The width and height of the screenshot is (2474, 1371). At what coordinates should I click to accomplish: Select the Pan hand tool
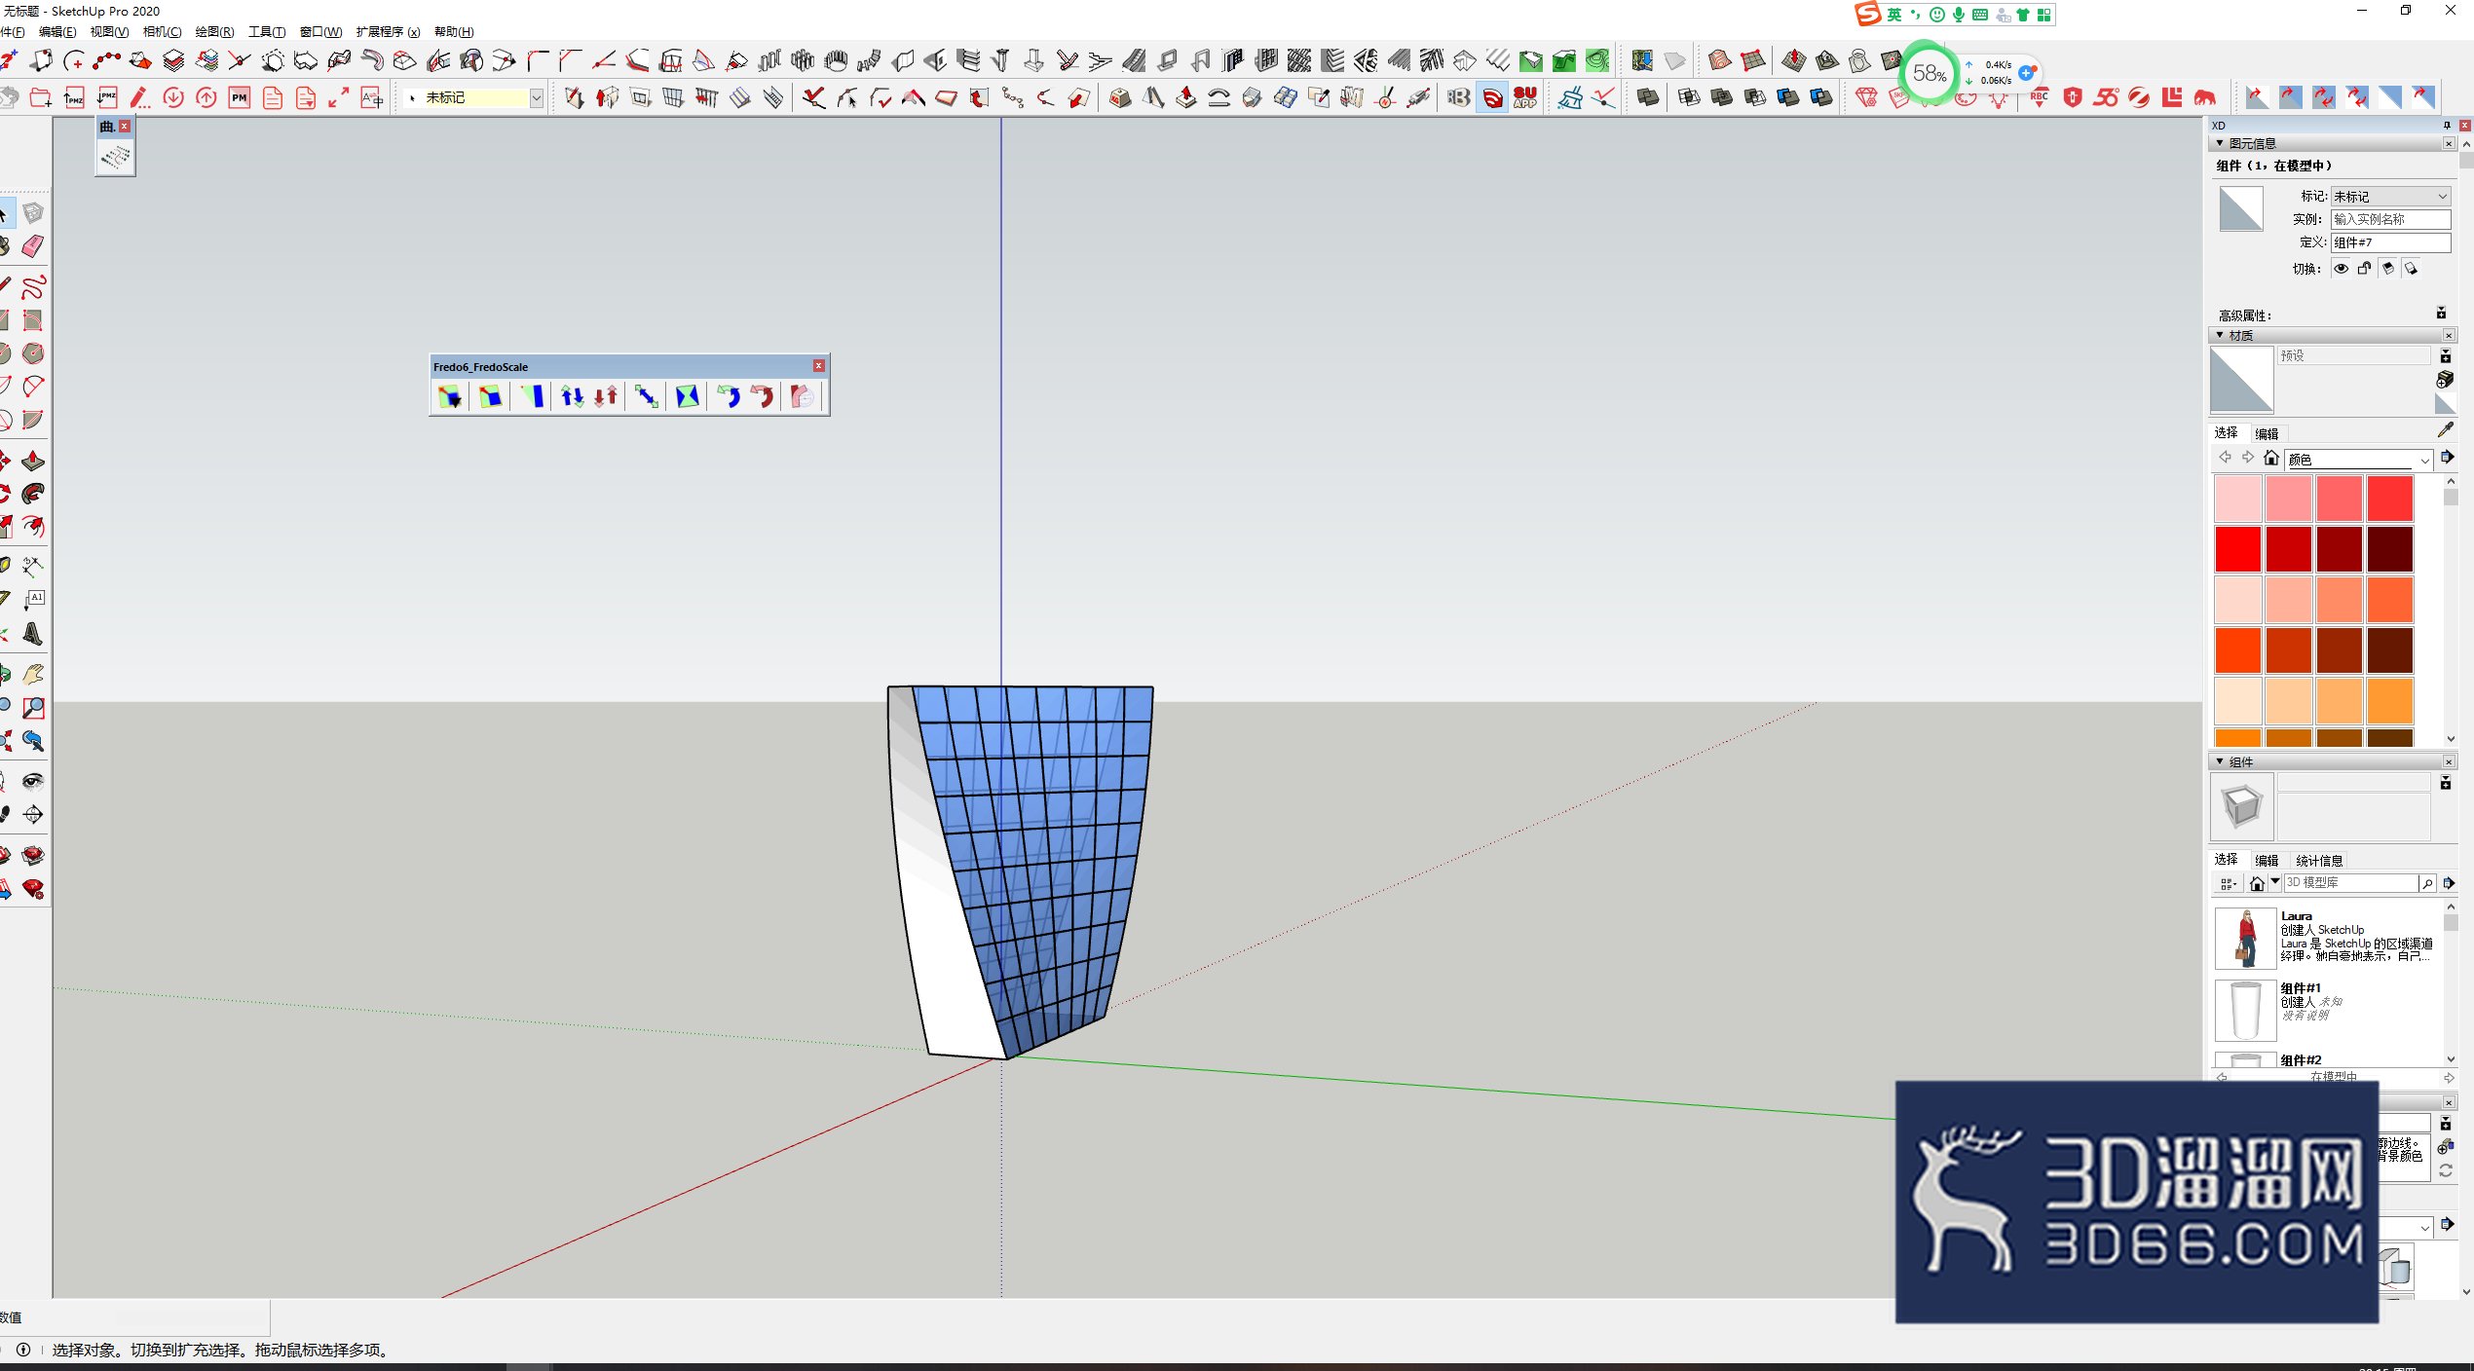pyautogui.click(x=33, y=674)
